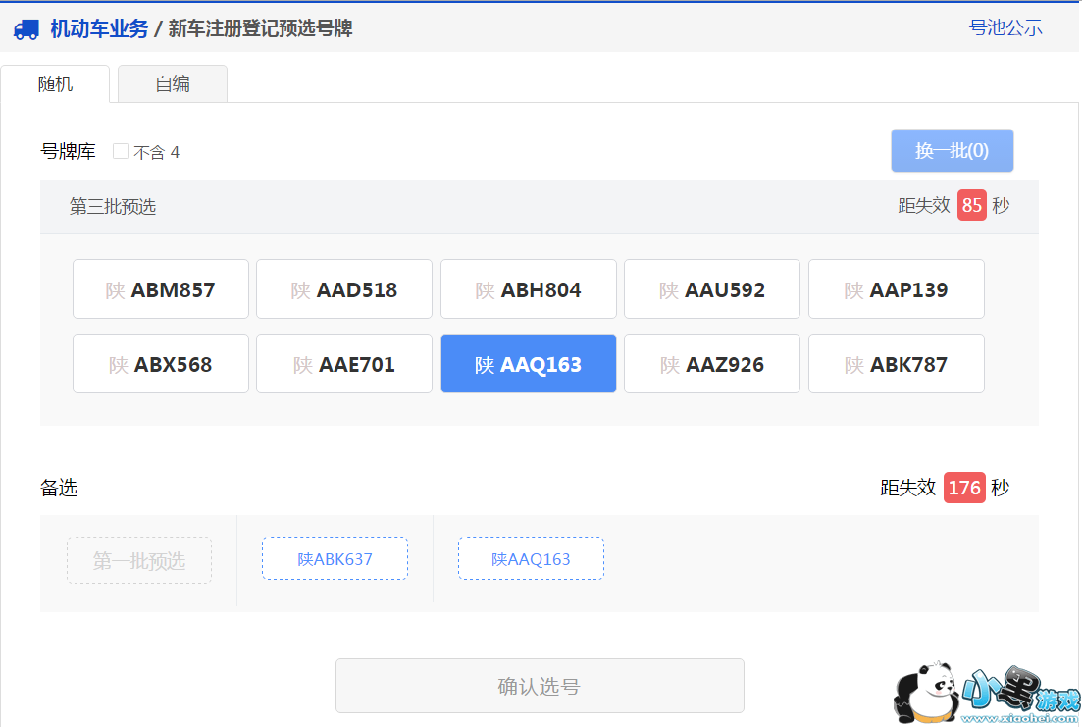Image resolution: width=1082 pixels, height=727 pixels.
Task: Click the 换一批(0) button
Action: (x=952, y=151)
